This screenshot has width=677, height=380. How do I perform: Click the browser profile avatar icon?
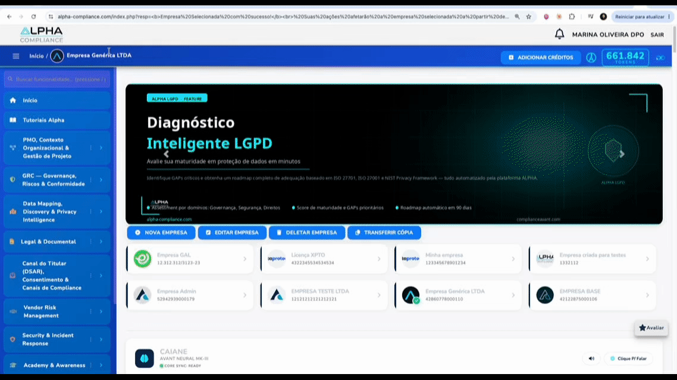(603, 17)
